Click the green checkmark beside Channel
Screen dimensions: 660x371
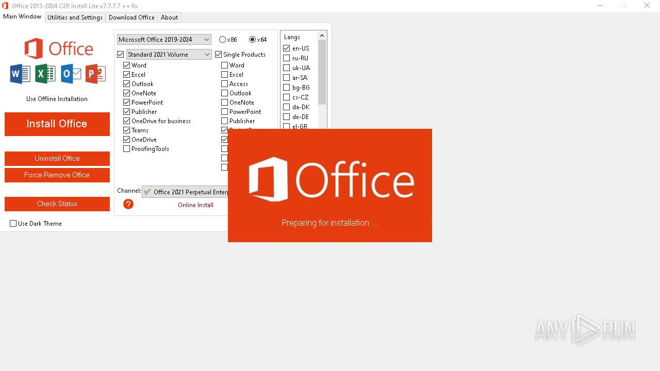147,192
